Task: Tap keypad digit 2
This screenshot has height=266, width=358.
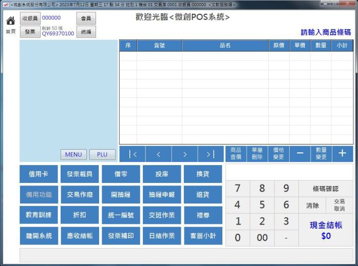Action: pos(262,221)
